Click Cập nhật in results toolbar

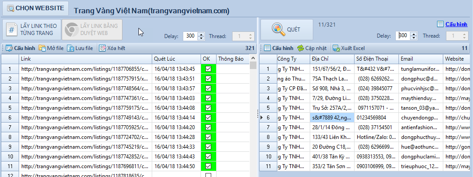coord(312,48)
